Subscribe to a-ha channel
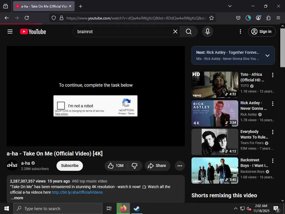Viewport: 285px width, 214px height. 70,166
